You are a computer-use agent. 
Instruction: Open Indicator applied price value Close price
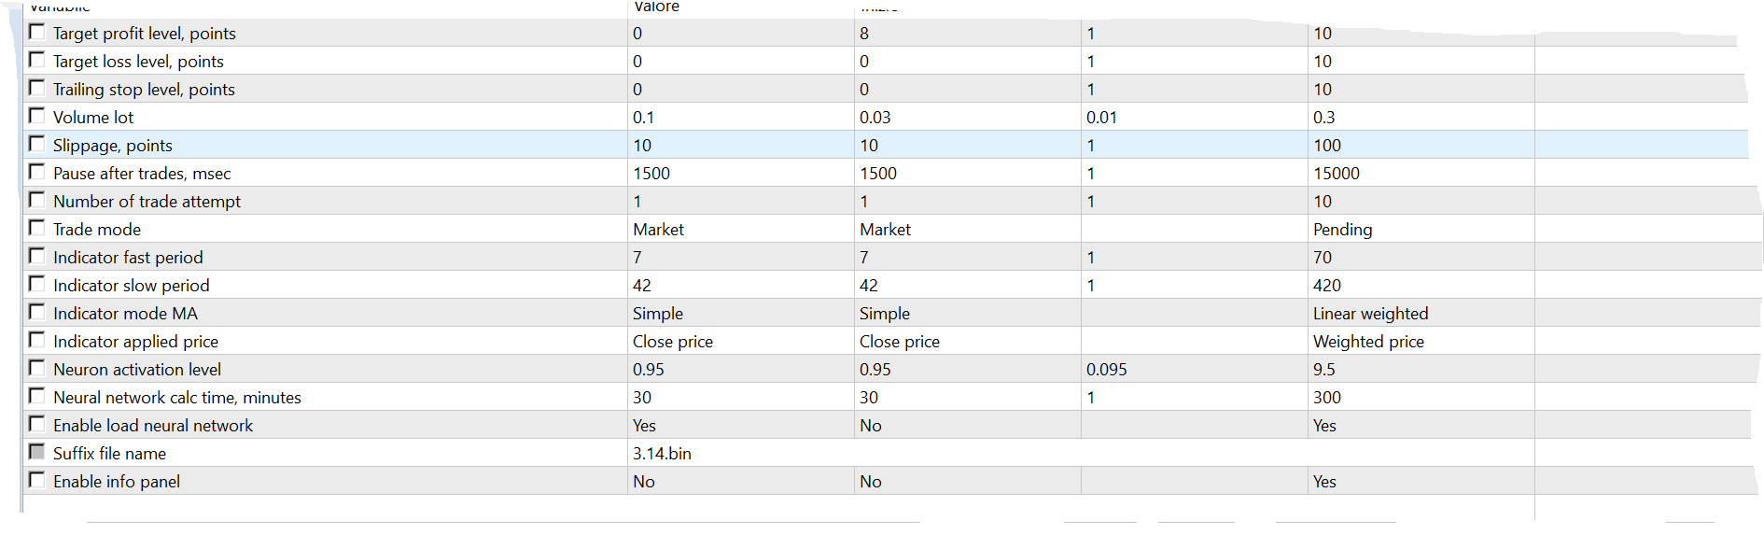[x=673, y=342]
